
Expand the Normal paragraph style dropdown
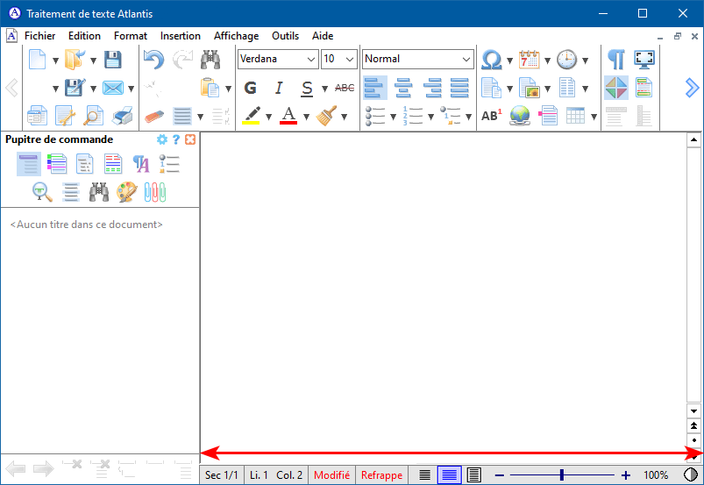pos(417,59)
